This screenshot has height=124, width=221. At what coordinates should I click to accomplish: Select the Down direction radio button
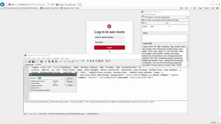[54, 85]
